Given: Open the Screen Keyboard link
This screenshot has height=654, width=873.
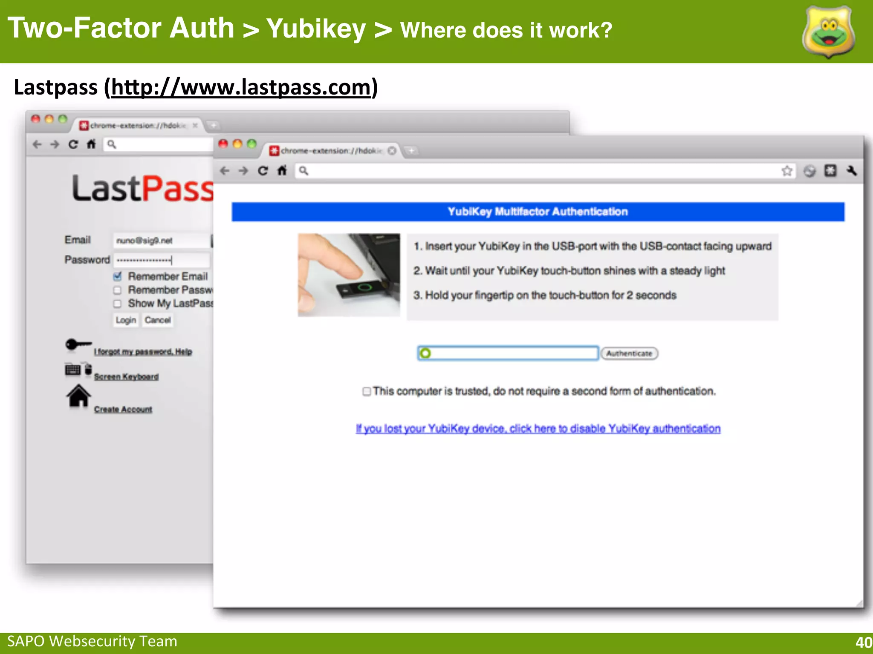Looking at the screenshot, I should click(126, 377).
